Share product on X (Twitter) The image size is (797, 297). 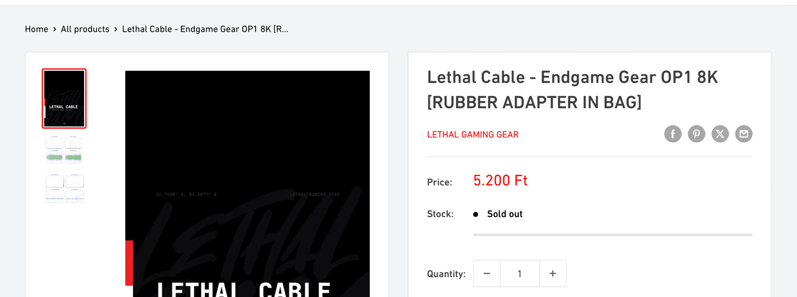click(x=720, y=134)
